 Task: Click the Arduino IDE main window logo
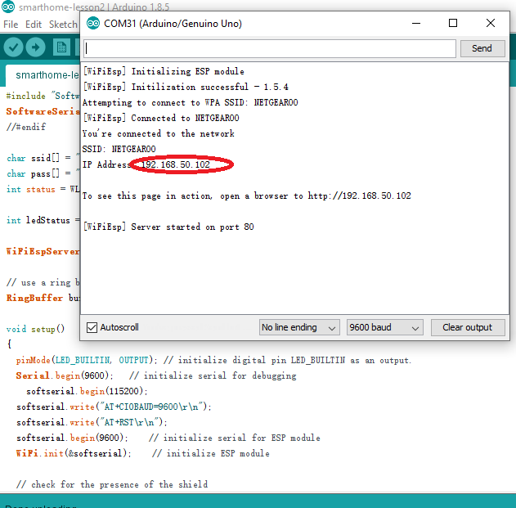pyautogui.click(x=8, y=7)
